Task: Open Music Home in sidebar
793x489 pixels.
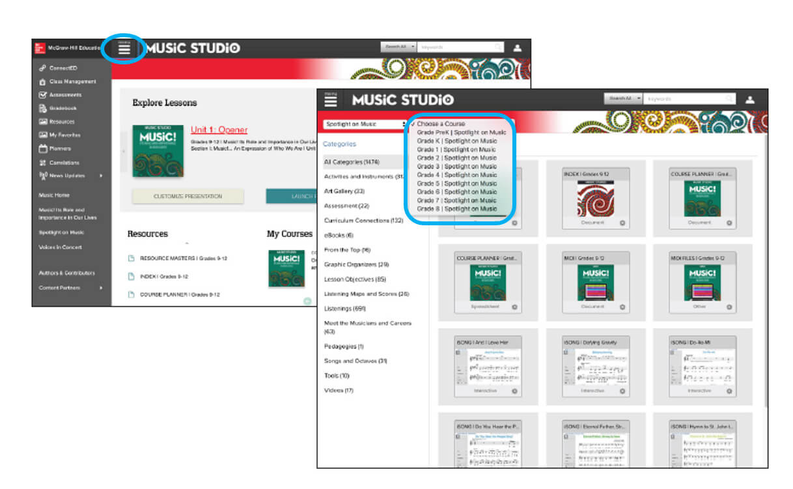Action: pyautogui.click(x=54, y=195)
